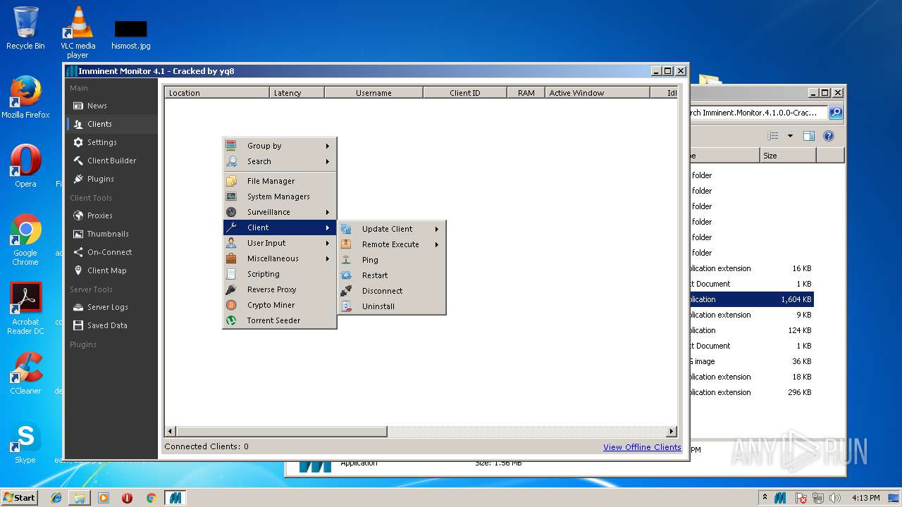
Task: Open the Opera icon in the taskbar
Action: [127, 498]
